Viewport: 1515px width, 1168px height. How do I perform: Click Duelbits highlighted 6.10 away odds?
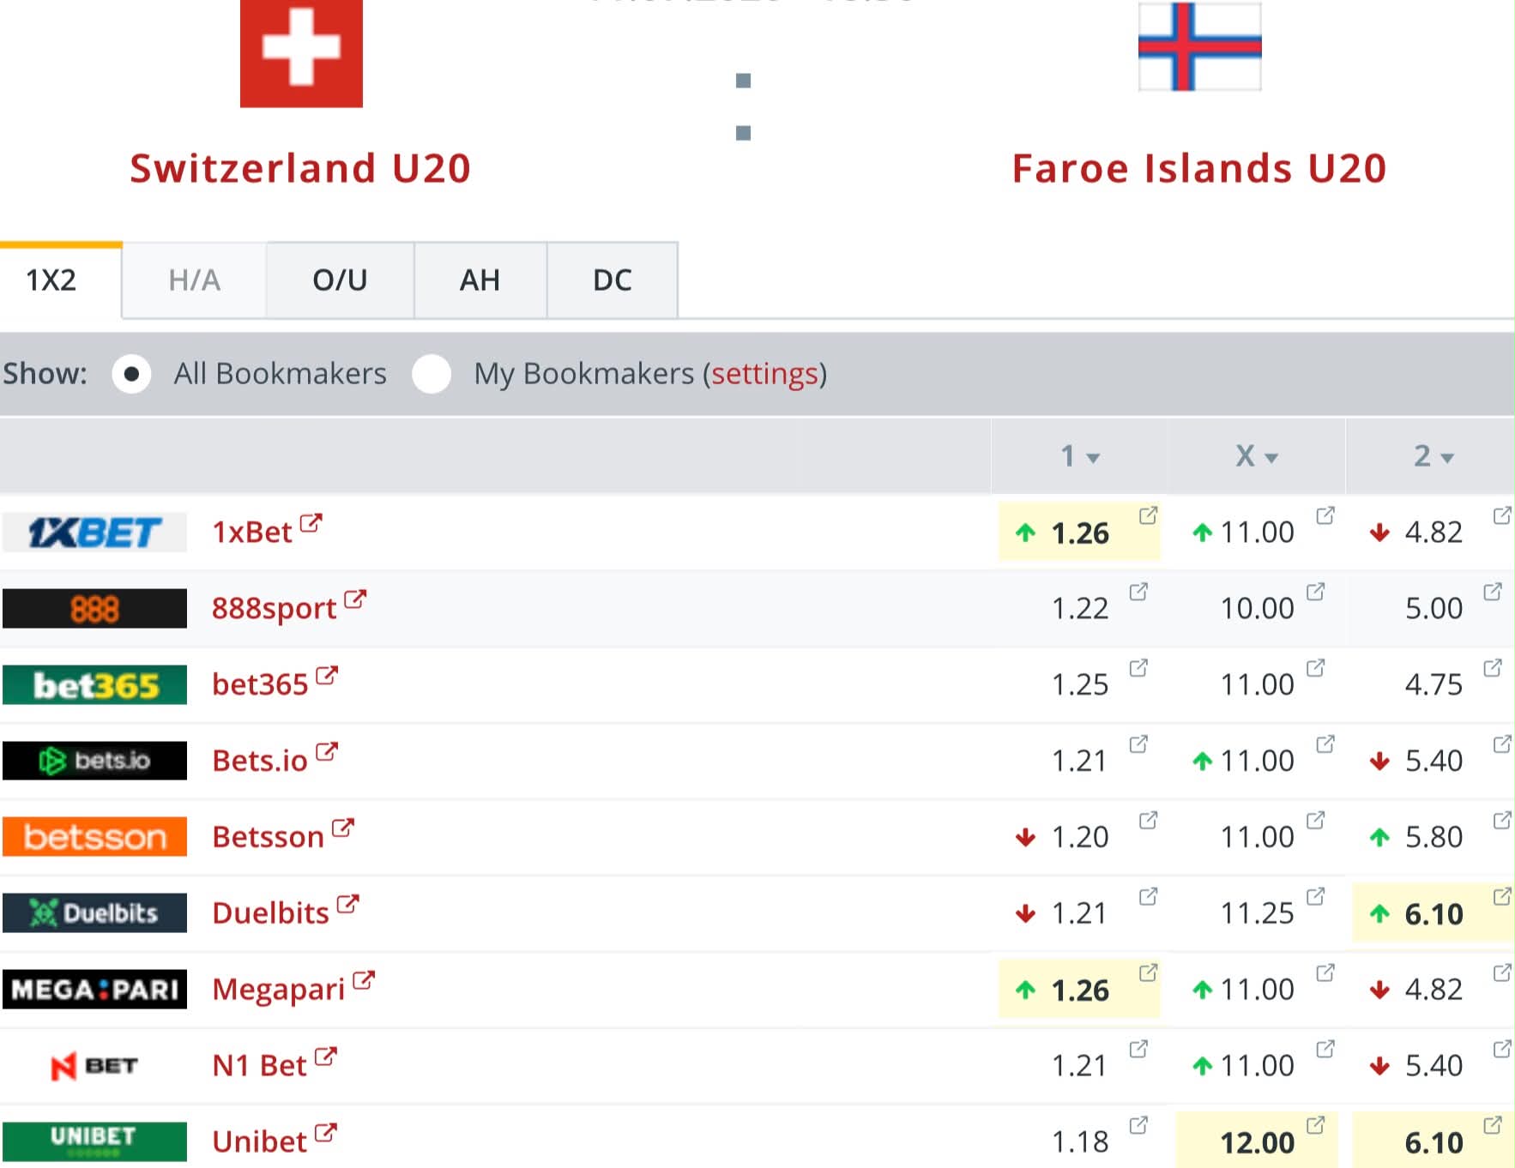click(x=1433, y=914)
